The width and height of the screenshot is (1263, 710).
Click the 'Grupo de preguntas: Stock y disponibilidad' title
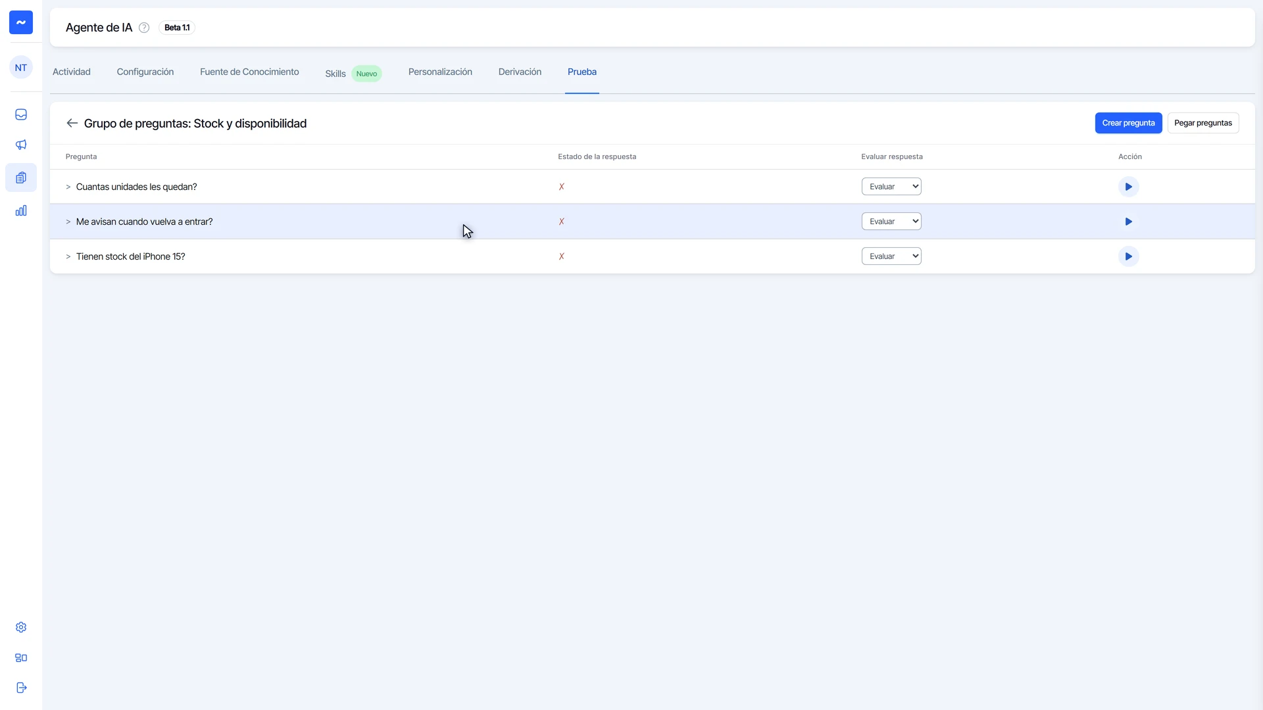click(x=195, y=124)
